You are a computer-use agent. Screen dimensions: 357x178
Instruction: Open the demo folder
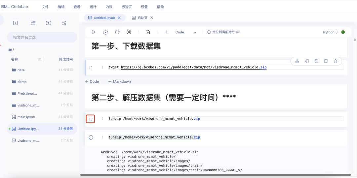click(x=42, y=82)
